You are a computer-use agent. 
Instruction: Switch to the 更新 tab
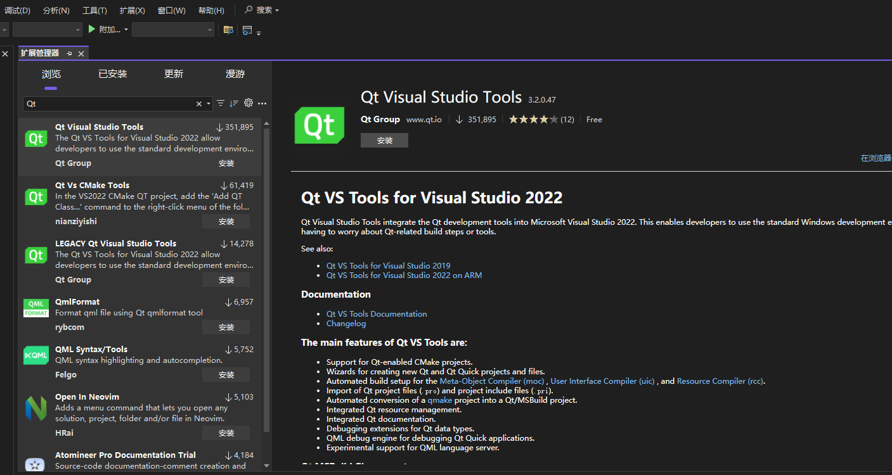[x=174, y=74]
